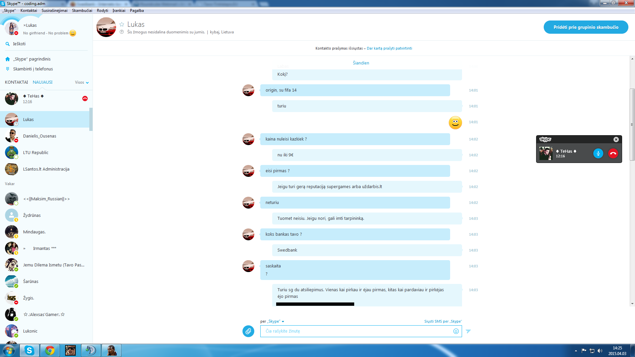Show hidden system tray icons arrow
This screenshot has width=635, height=357.
[x=576, y=351]
